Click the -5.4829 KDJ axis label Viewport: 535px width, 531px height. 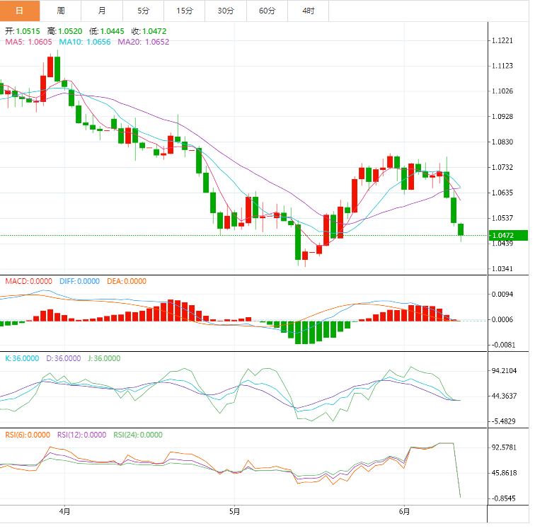coord(503,421)
